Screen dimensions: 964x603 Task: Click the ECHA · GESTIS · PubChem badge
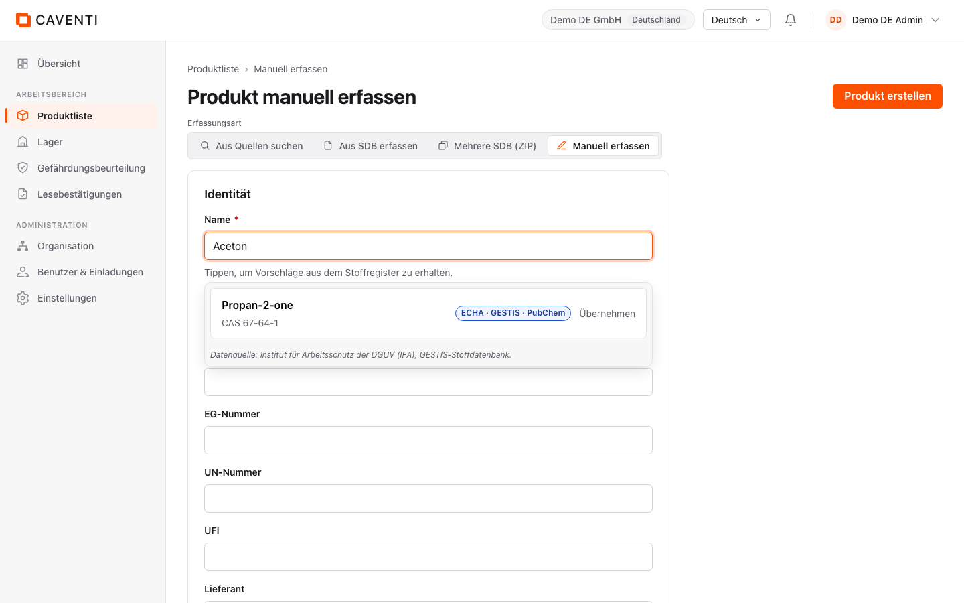point(513,313)
